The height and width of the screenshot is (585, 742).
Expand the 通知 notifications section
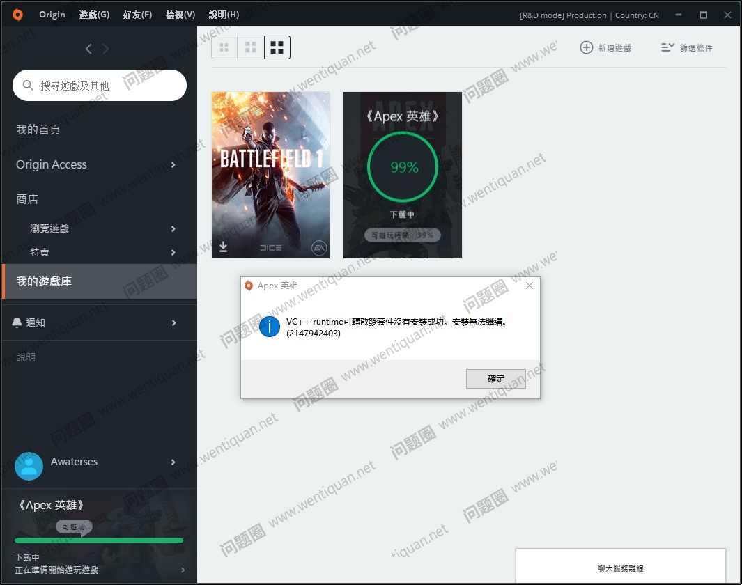[173, 323]
